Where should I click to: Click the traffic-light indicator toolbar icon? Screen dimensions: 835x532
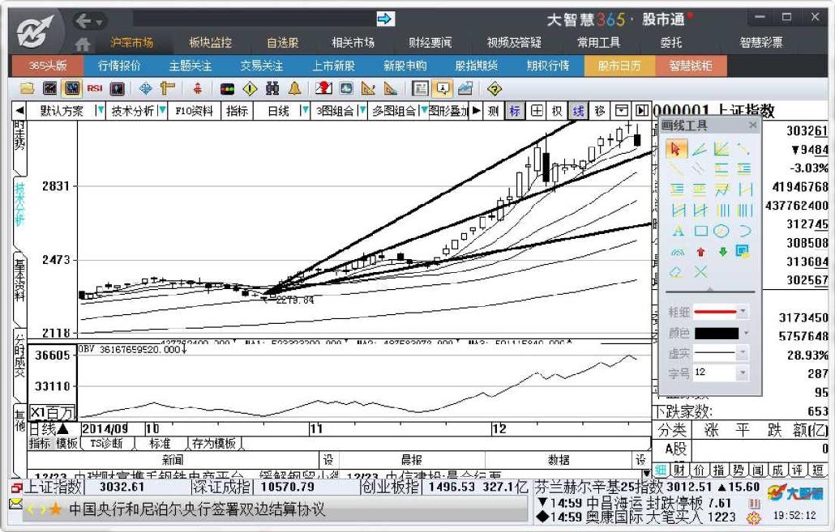pos(227,89)
